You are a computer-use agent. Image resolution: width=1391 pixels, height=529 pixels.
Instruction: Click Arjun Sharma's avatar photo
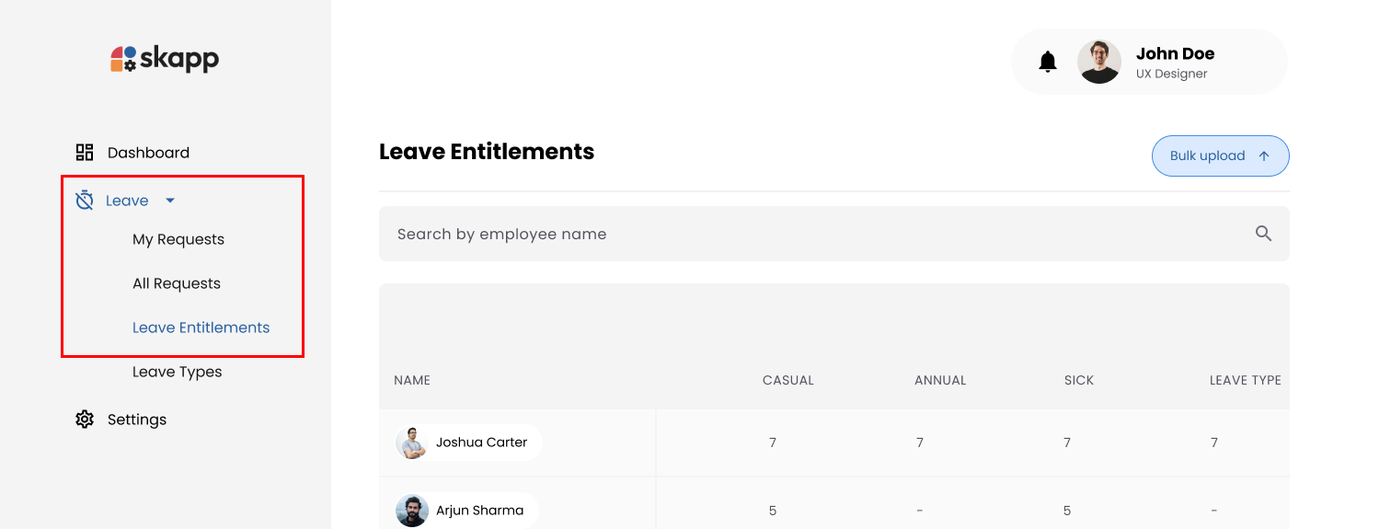pos(412,511)
